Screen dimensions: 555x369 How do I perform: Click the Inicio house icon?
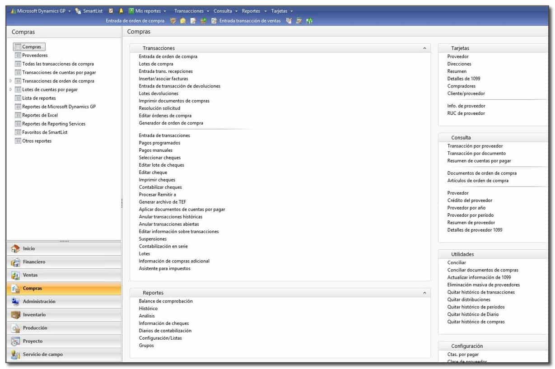[16, 249]
